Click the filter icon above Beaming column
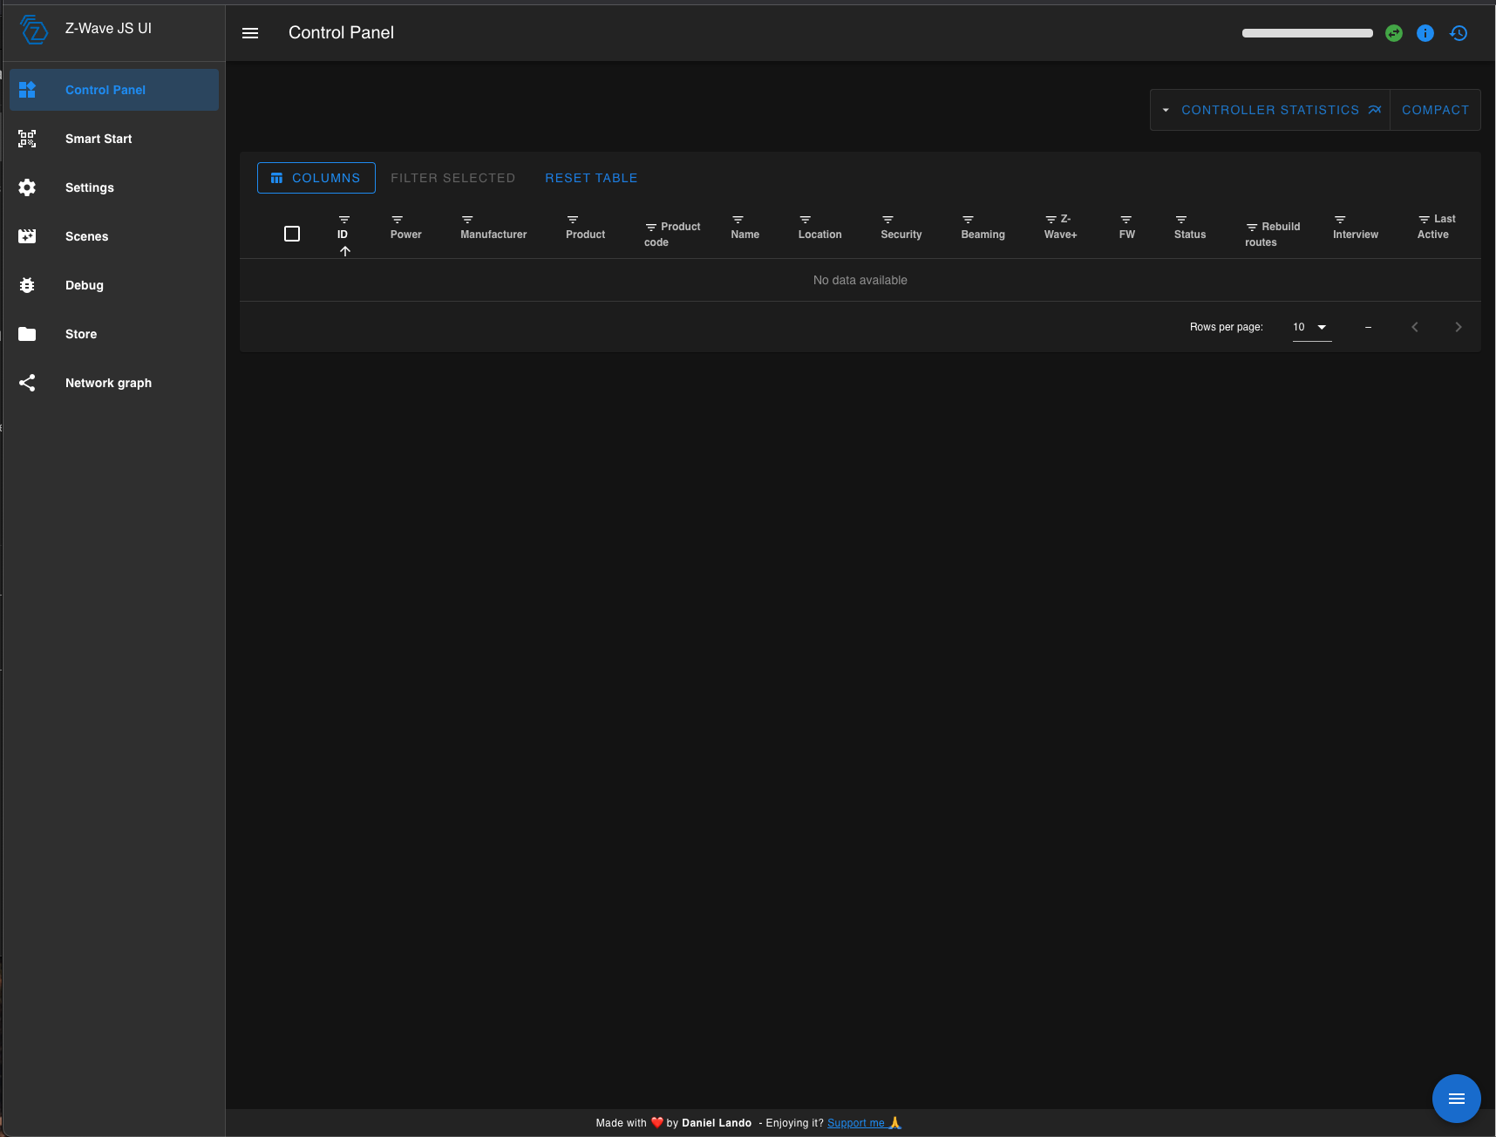The height and width of the screenshot is (1137, 1496). coord(968,220)
